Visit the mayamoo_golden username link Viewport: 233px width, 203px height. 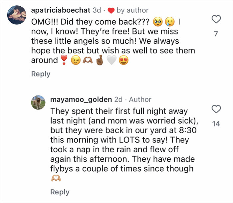tap(81, 99)
